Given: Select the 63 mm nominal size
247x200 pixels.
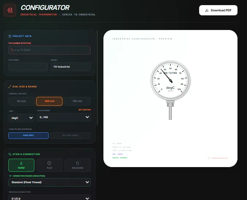Looking at the screenshot, I should pyautogui.click(x=22, y=101).
